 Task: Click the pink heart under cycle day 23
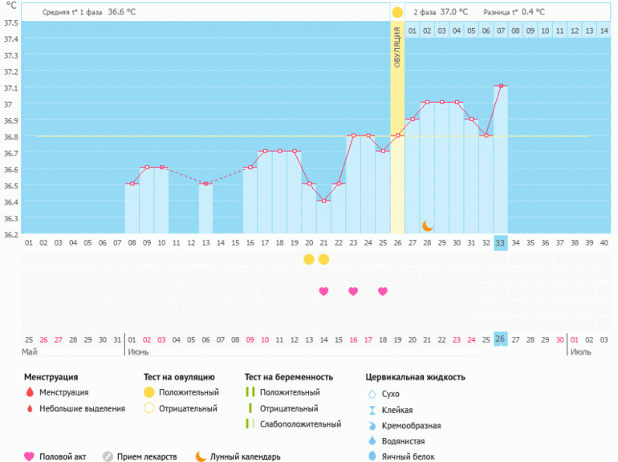tap(353, 291)
